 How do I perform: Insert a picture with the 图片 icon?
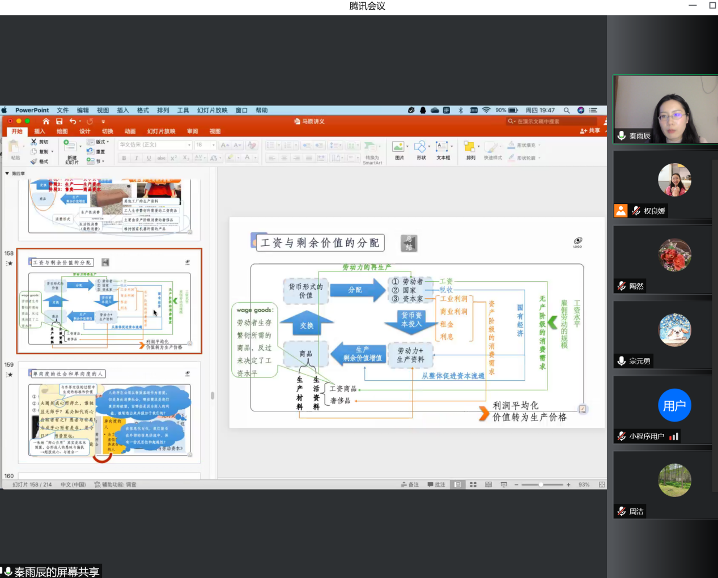(x=399, y=148)
